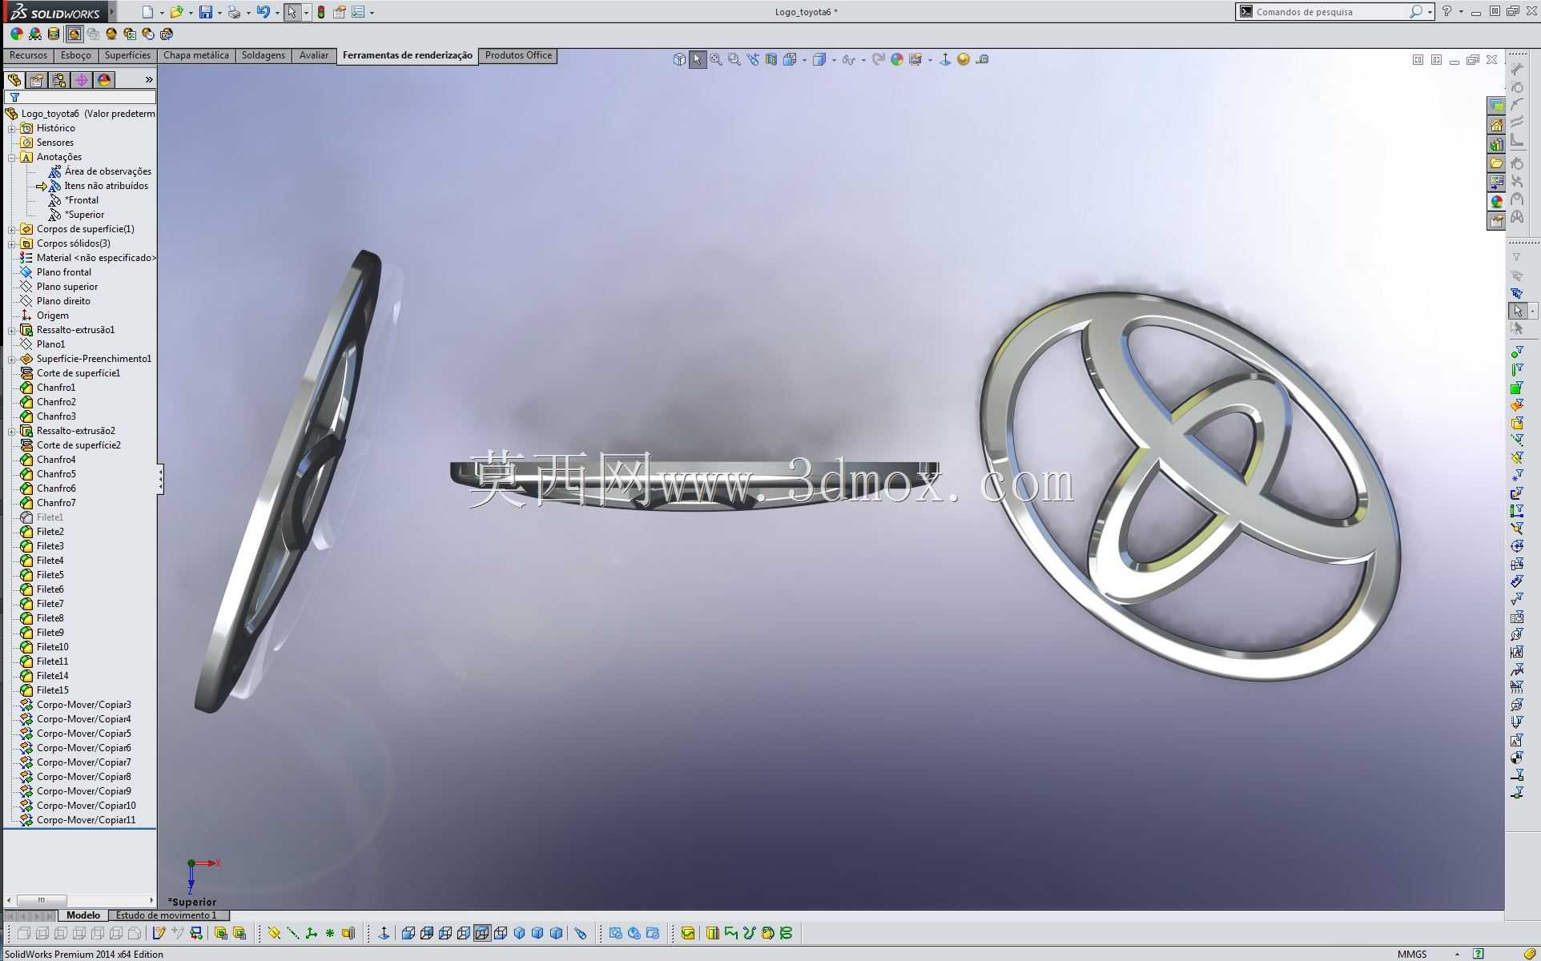Expand Corpos sólidos(3) node
This screenshot has width=1541, height=961.
coord(12,243)
